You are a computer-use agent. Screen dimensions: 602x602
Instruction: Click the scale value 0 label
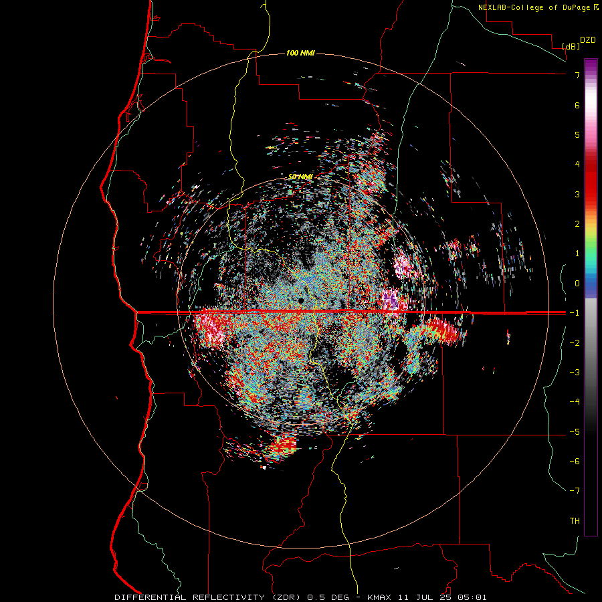coord(577,284)
